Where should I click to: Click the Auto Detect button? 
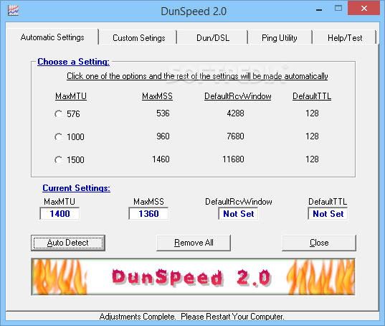click(x=68, y=243)
